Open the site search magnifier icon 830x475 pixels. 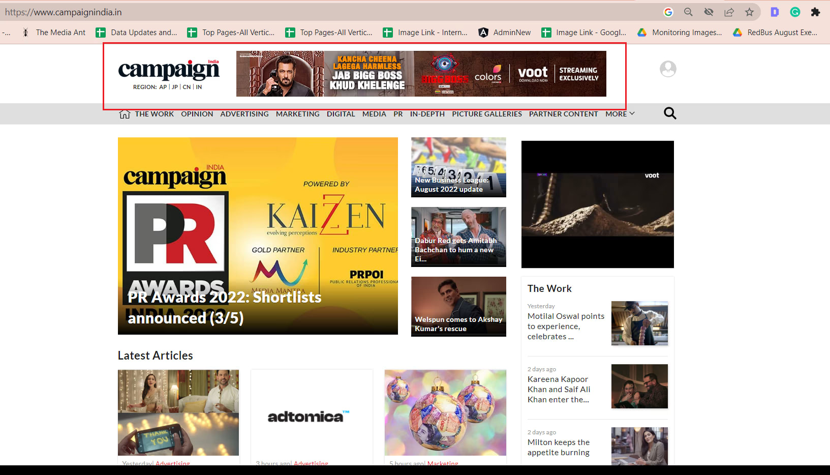click(x=670, y=113)
